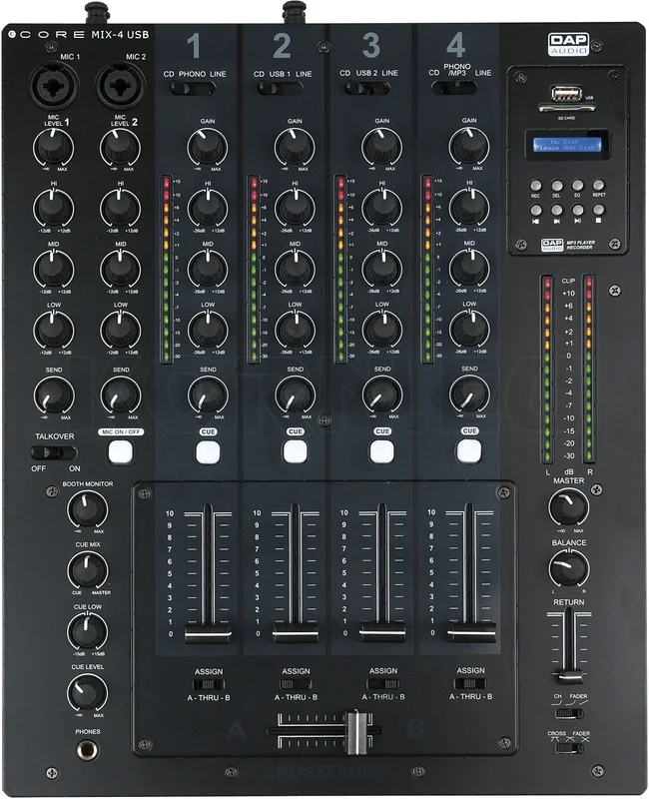Change channel 3 CD/USB 2/LINE input selector
The width and height of the screenshot is (649, 799).
[367, 88]
